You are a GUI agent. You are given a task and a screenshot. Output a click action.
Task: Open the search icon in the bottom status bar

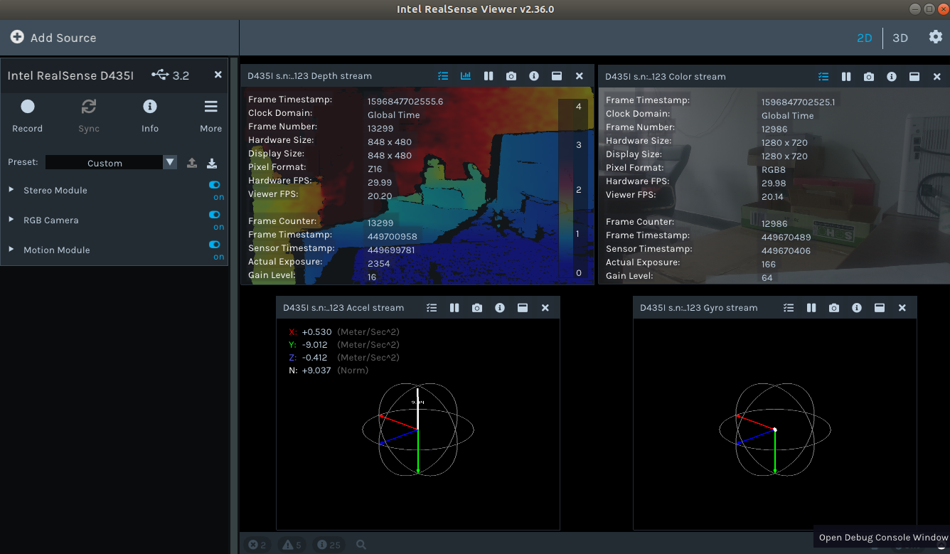point(361,544)
